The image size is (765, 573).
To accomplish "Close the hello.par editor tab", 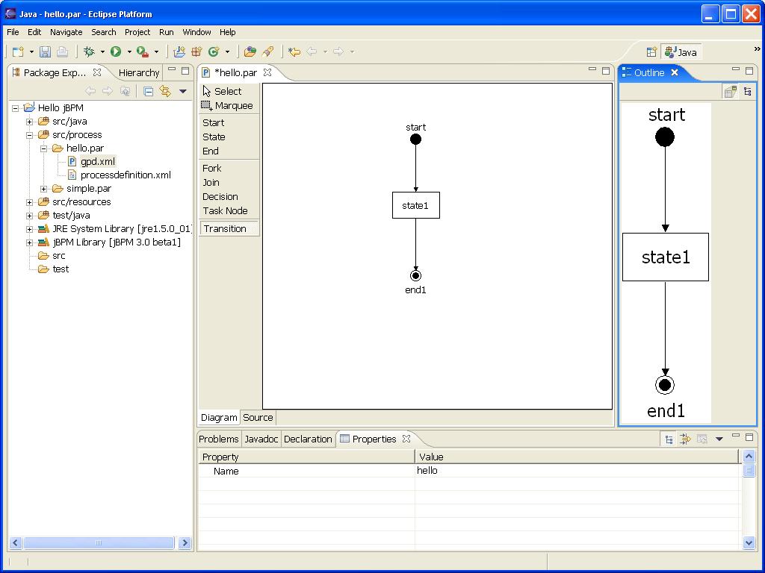I will [x=267, y=72].
